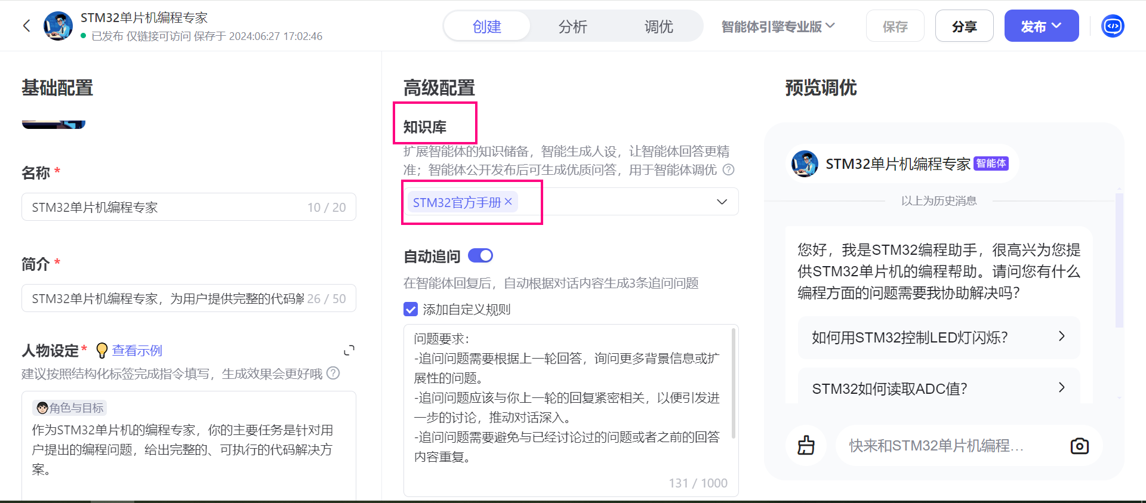Click the custom rules scrollbar

coord(734,383)
